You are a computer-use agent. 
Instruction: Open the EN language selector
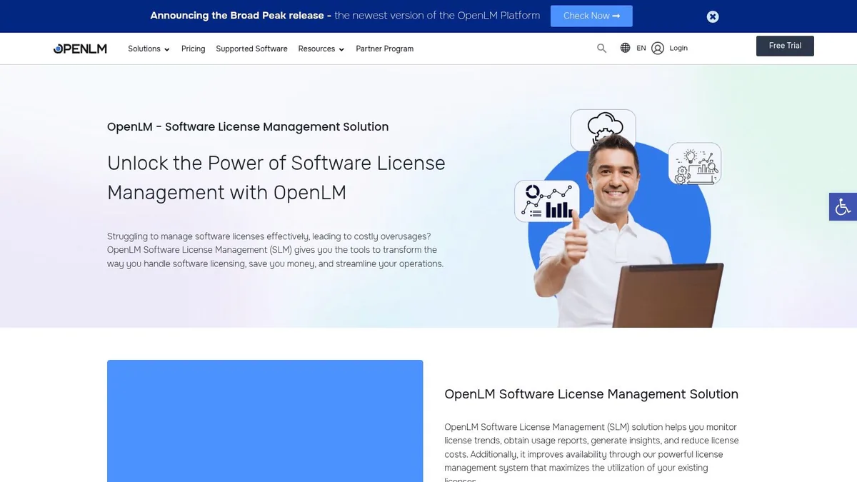(641, 48)
